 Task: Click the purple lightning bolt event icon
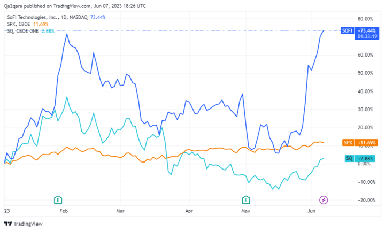[324, 200]
